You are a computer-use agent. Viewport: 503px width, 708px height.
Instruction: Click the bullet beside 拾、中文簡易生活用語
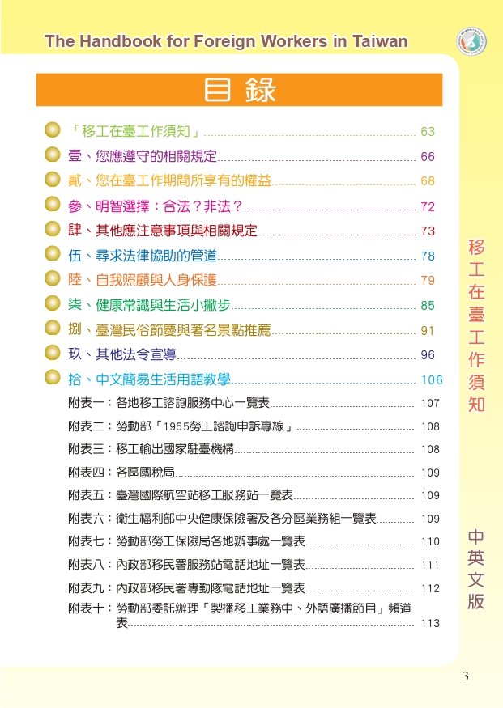53,377
